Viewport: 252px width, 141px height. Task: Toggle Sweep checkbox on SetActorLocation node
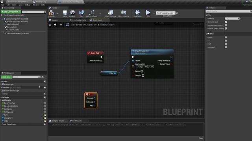click(142, 71)
